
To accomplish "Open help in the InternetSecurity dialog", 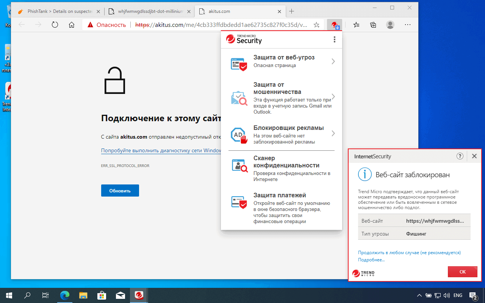I will click(x=460, y=156).
